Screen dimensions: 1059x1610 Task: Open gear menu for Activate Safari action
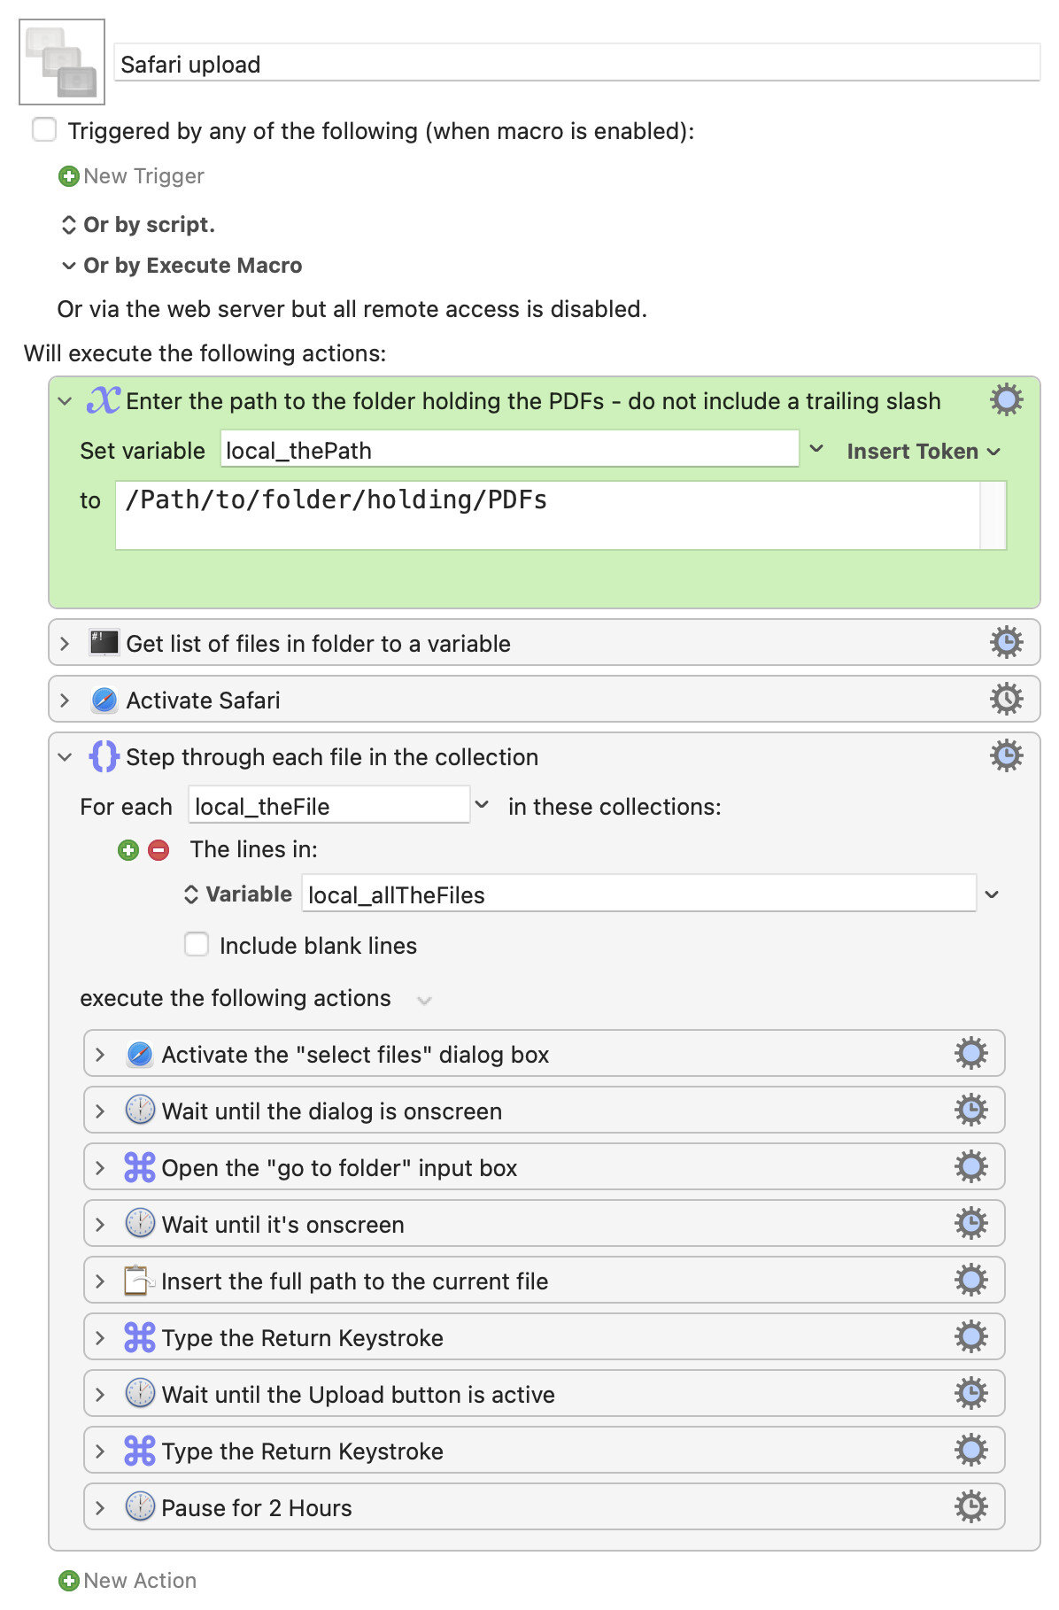(x=1006, y=699)
